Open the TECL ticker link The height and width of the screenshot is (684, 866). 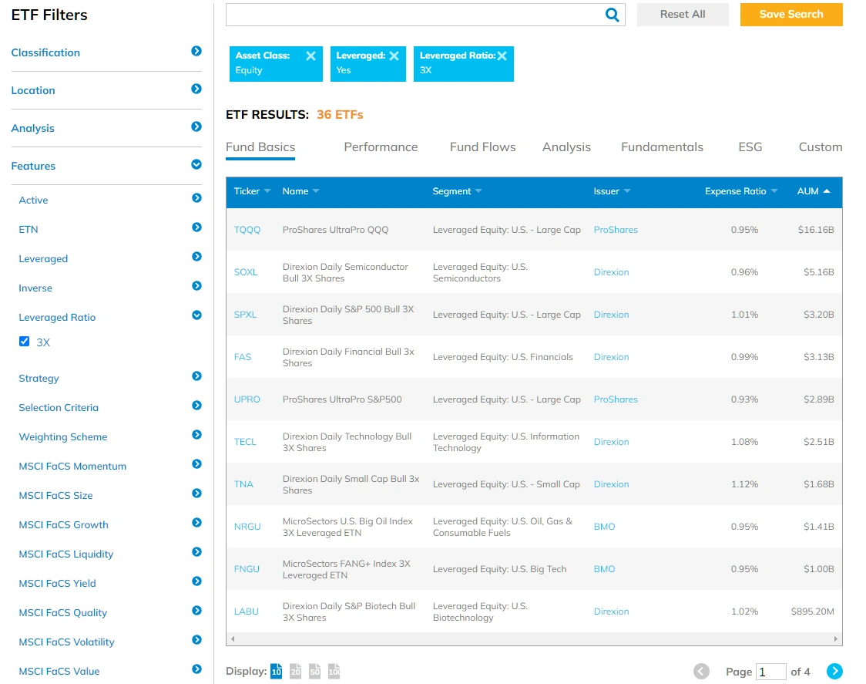[245, 442]
